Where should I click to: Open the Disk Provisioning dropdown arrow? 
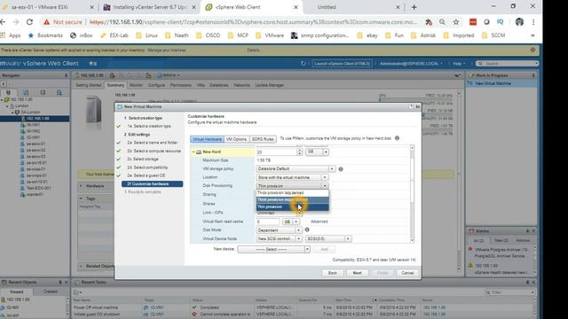click(325, 186)
